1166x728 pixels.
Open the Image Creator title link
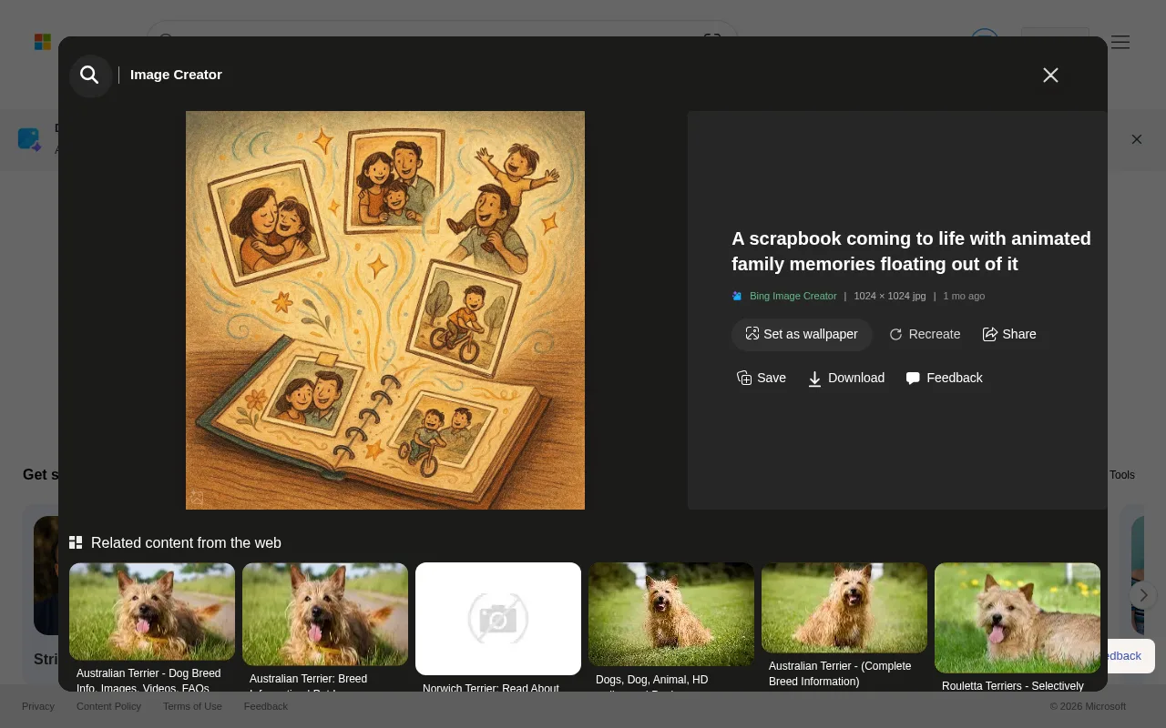click(176, 75)
